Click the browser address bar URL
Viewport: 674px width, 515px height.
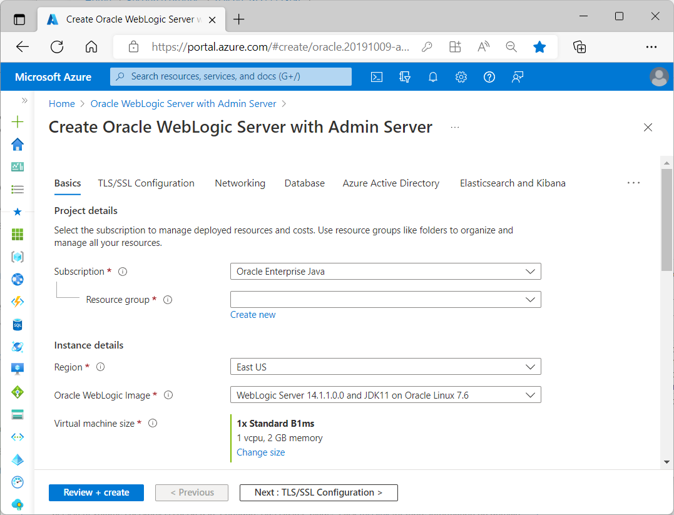tap(280, 46)
